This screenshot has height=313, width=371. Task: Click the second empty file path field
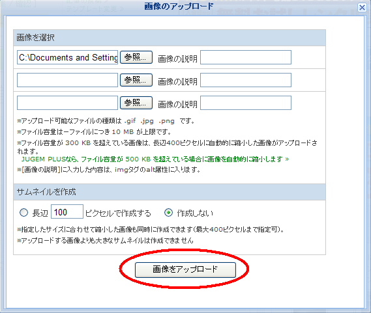tap(67, 80)
